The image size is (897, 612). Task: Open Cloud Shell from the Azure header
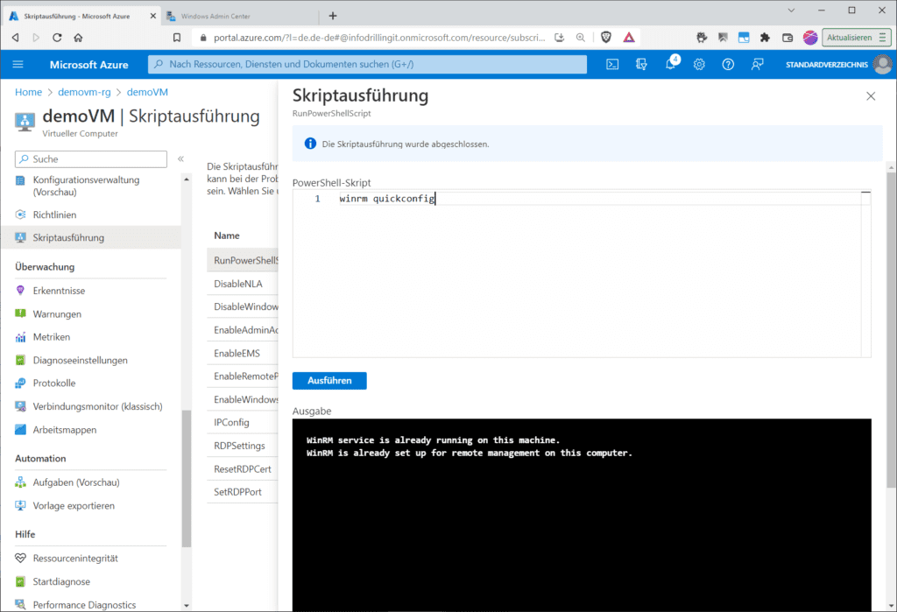(612, 65)
